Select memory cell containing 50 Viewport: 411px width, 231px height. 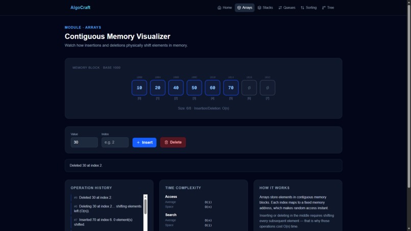click(194, 88)
